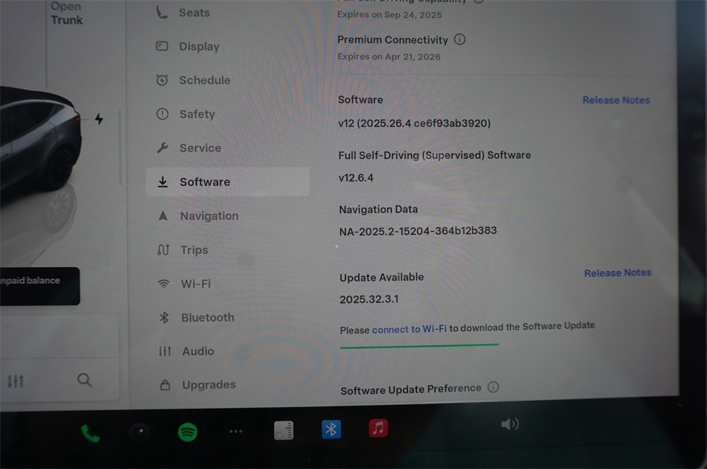Tap Open Trunk button

66,14
